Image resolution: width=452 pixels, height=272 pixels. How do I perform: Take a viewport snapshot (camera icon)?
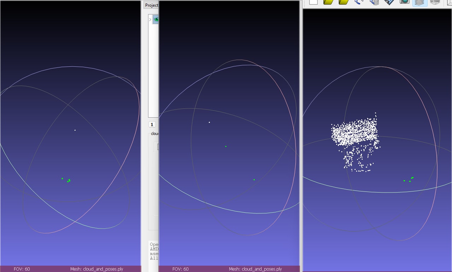(405, 4)
